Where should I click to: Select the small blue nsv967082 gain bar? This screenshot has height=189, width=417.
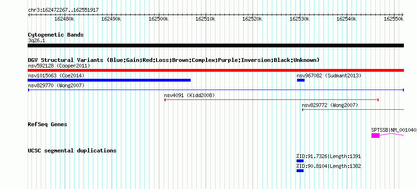click(x=301, y=80)
